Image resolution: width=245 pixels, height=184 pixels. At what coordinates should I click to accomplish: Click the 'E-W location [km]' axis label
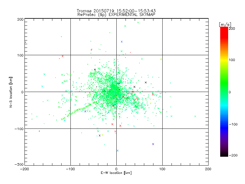click(116, 173)
